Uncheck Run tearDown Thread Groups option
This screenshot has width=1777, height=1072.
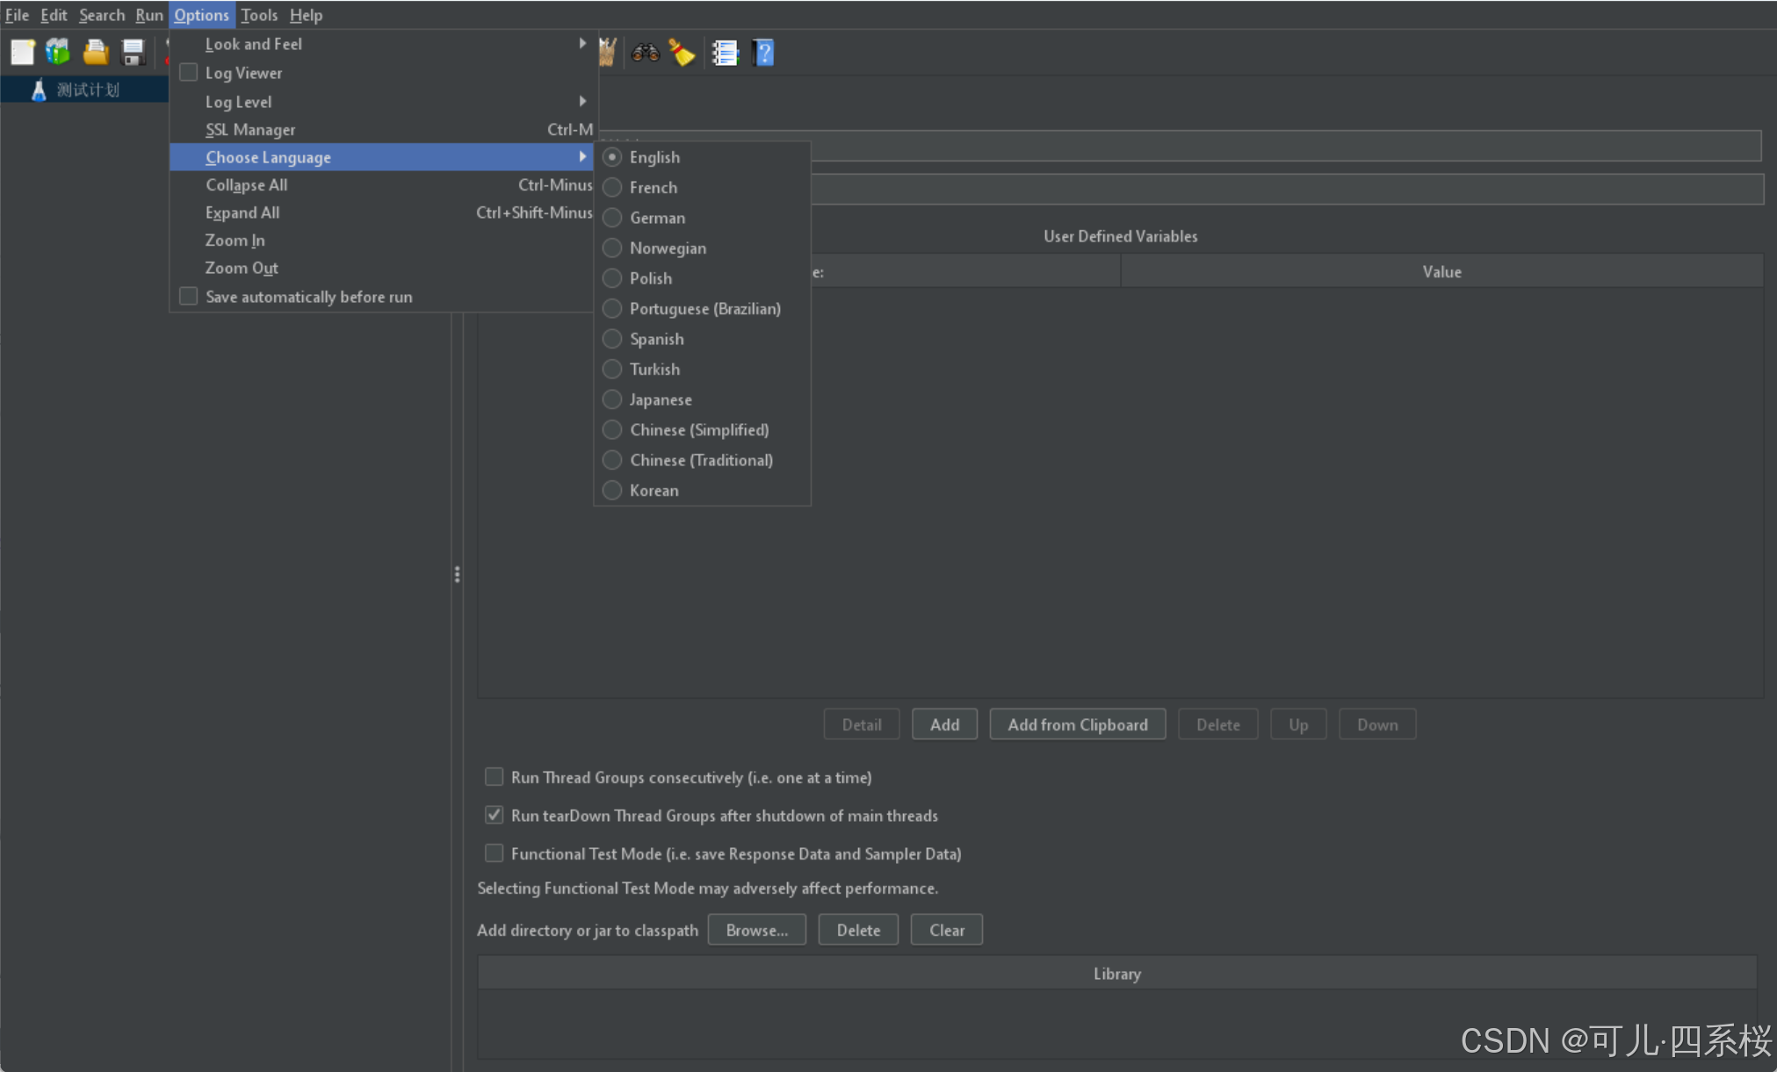495,815
